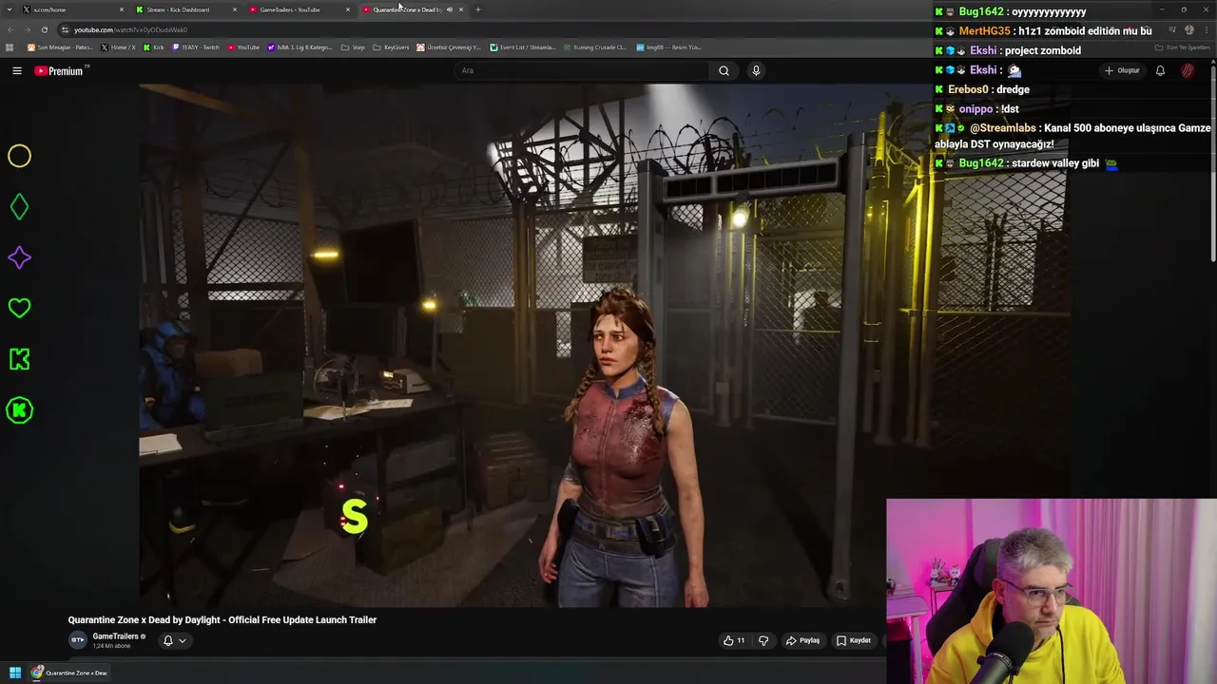1217x684 pixels.
Task: Click the Oluştur create button
Action: 1122,70
